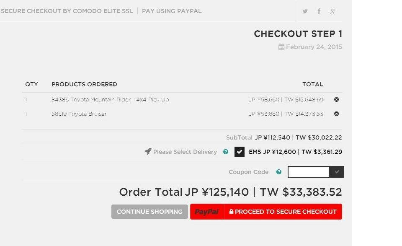Click the calendar icon by February 24, 2015
The image size is (402, 246).
point(281,47)
